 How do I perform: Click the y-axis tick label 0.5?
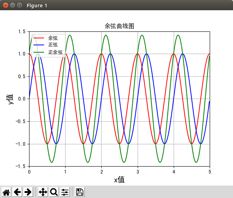22,76
